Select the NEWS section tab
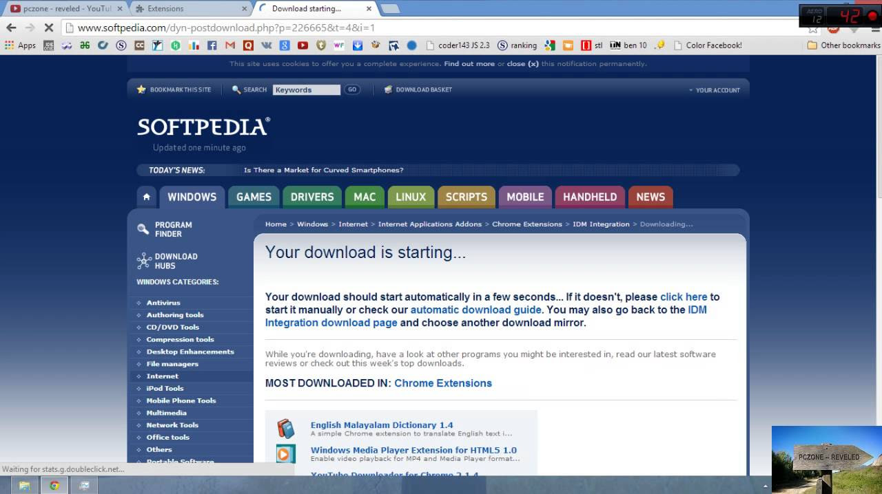The height and width of the screenshot is (494, 882). coord(650,197)
